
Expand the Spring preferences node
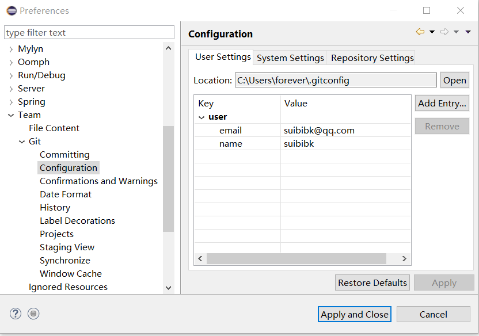(11, 102)
